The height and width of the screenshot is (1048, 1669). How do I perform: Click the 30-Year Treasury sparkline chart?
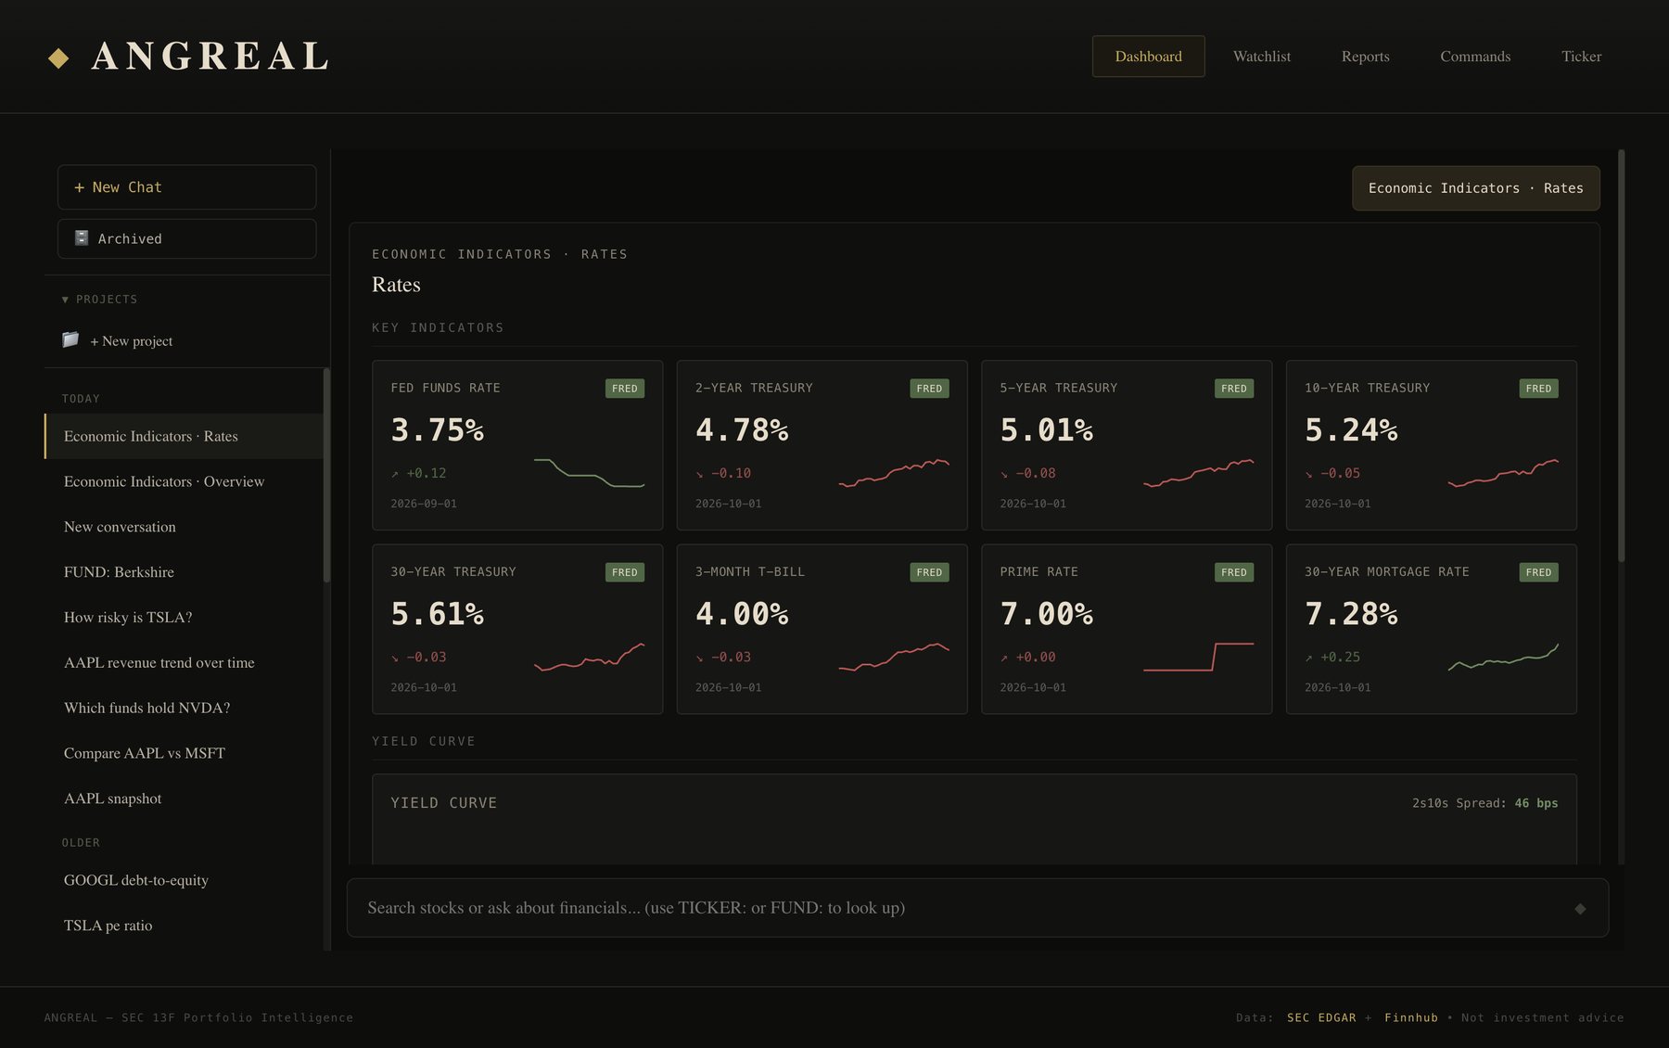pos(589,657)
